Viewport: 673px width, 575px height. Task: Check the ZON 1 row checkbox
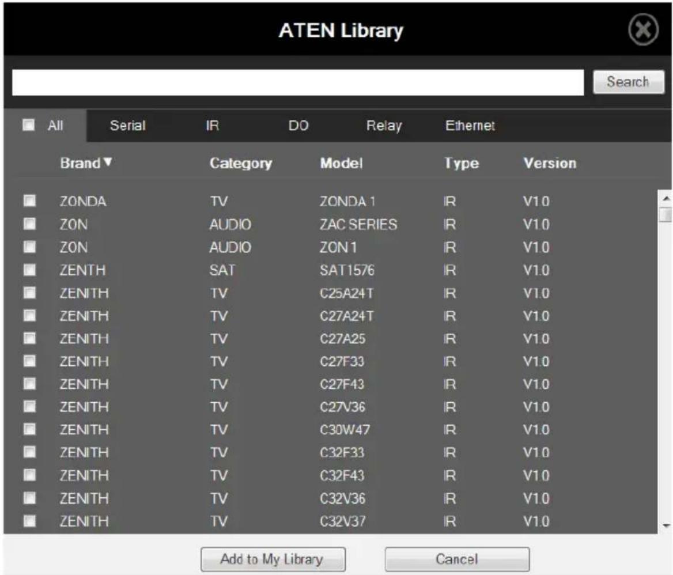click(29, 247)
